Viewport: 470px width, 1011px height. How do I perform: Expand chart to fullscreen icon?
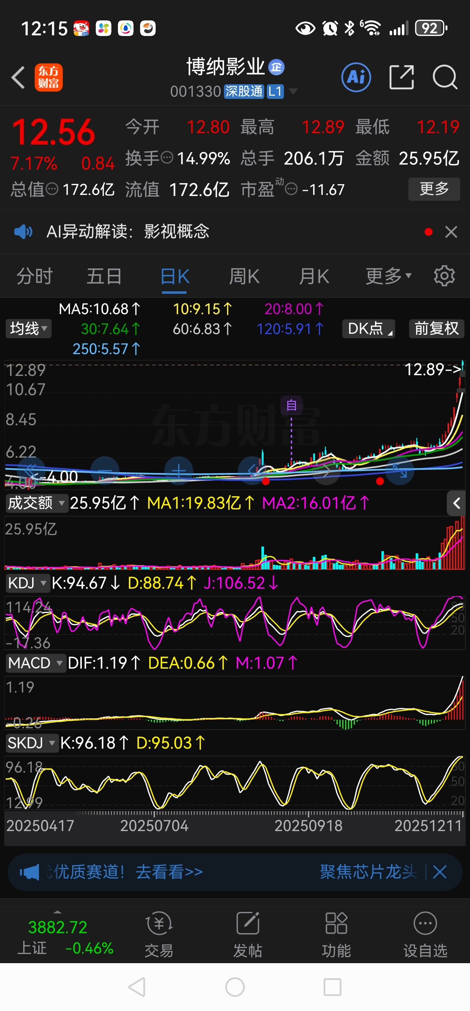[x=400, y=471]
